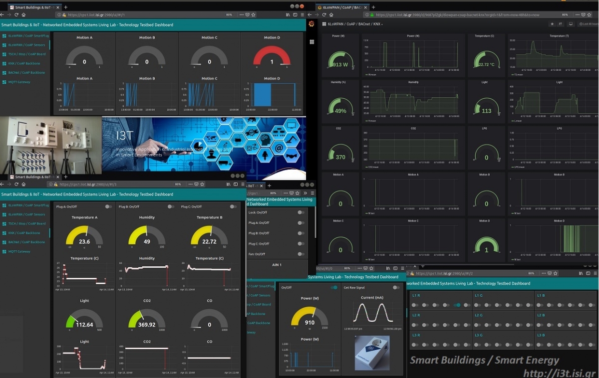Open hamburger menu in the L1 R lights window
Viewport: 599px width, 378px height.
(x=596, y=273)
